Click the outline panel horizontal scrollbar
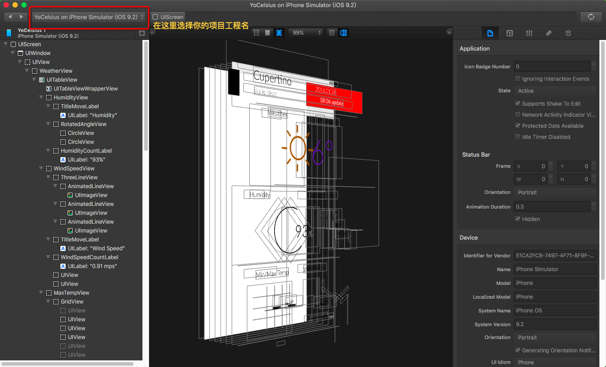Screen dimensions: 606x367 pyautogui.click(x=68, y=364)
